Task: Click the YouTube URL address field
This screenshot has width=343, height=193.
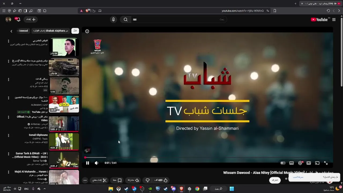Action: (243, 11)
